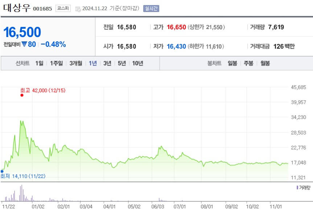Click the 실시간 badge button
Image resolution: width=313 pixels, height=211 pixels.
151,8
